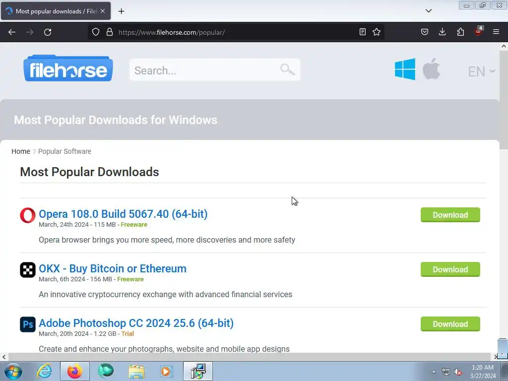Open the EN language dropdown
The image size is (508, 381).
[481, 71]
